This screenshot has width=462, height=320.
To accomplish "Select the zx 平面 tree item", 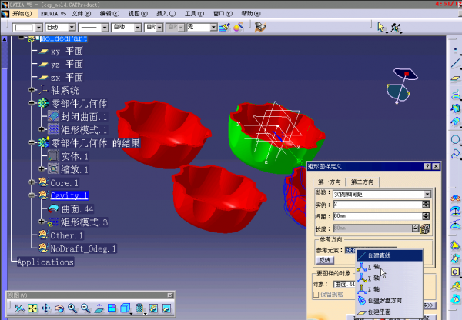I will [61, 78].
